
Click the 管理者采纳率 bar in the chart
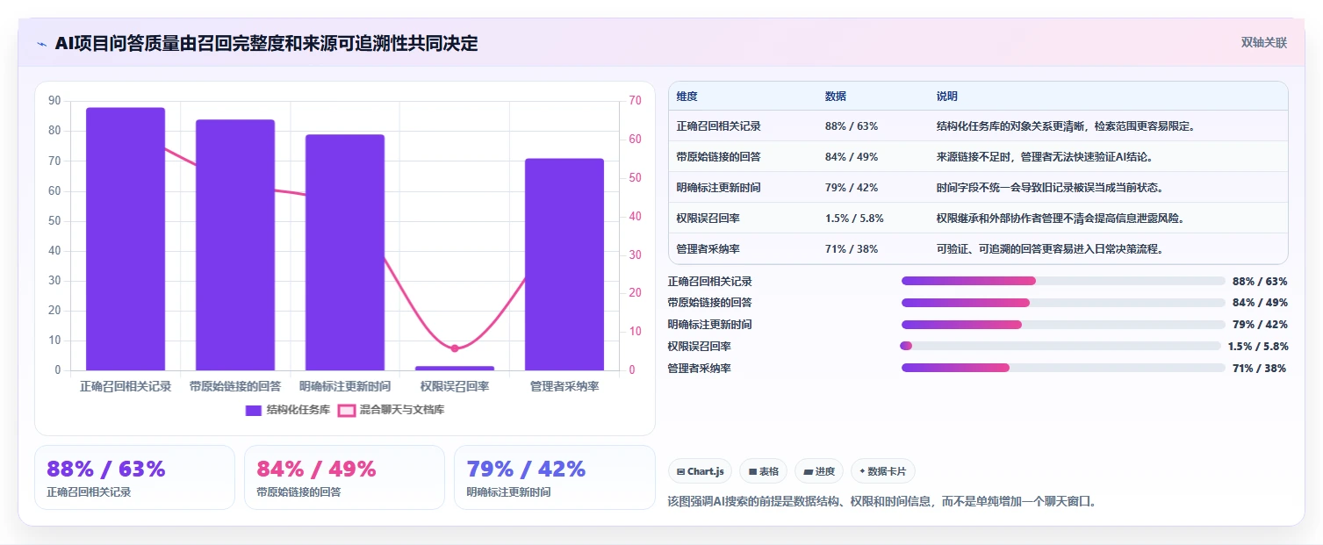tap(564, 264)
